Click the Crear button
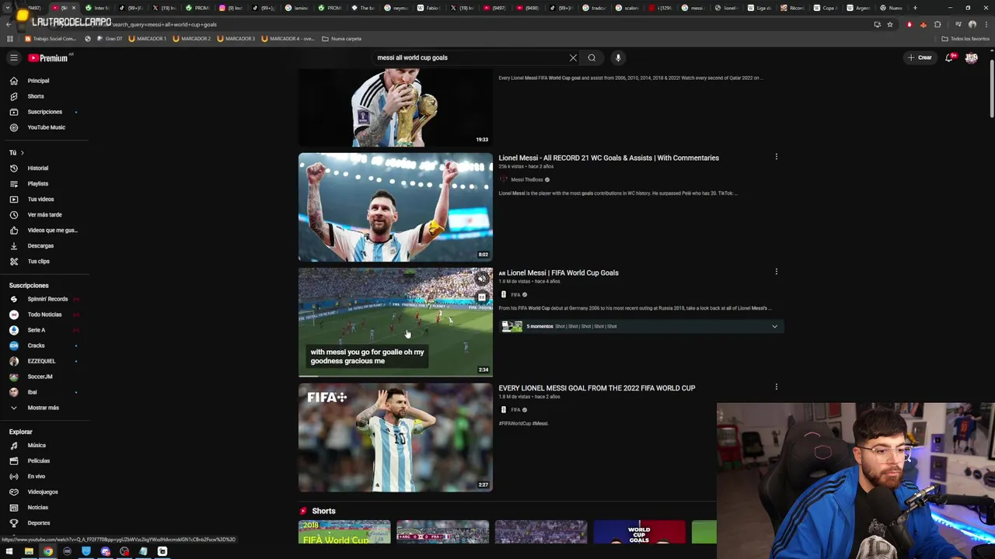The width and height of the screenshot is (995, 559). (x=920, y=57)
